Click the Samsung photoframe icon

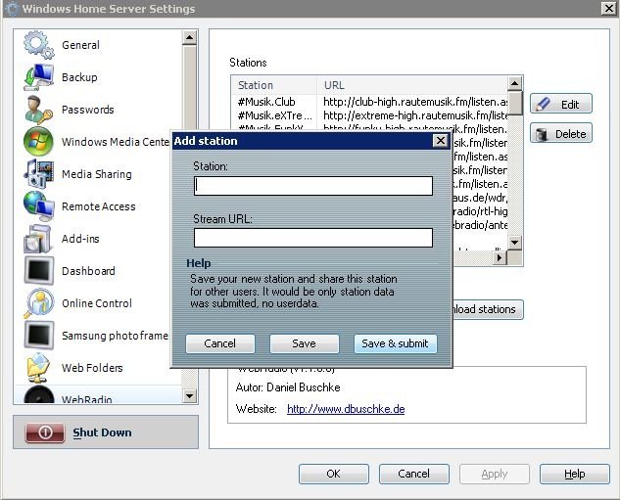pyautogui.click(x=39, y=336)
